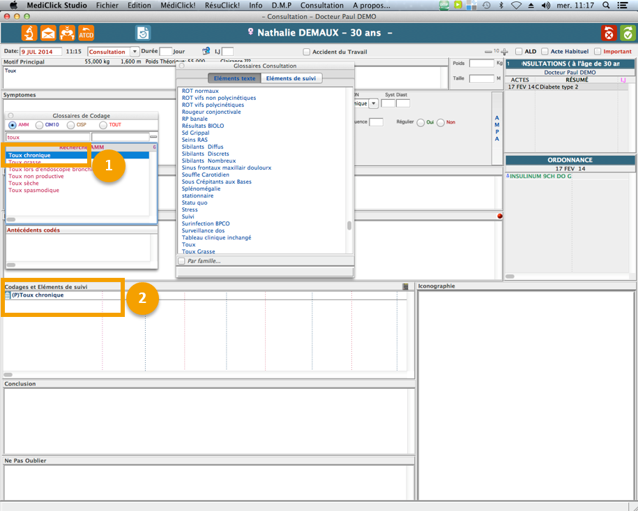Click the small icon left of IJ

point(206,52)
